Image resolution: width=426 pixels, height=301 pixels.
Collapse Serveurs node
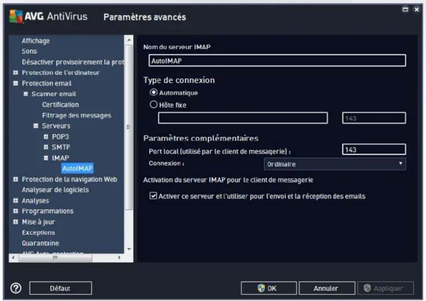point(36,126)
